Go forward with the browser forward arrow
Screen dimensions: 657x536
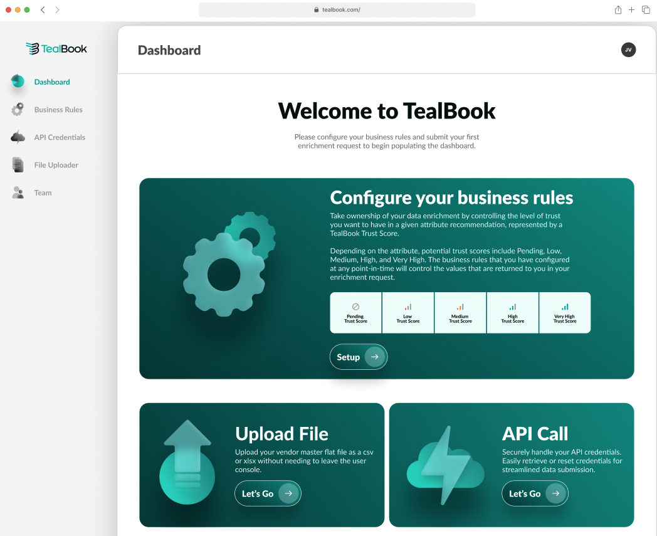pos(58,9)
